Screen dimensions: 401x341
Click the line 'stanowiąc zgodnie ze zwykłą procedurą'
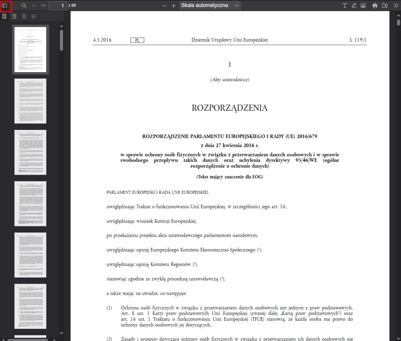166,279
